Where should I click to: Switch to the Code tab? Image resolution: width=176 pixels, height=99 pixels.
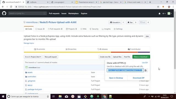29,29
